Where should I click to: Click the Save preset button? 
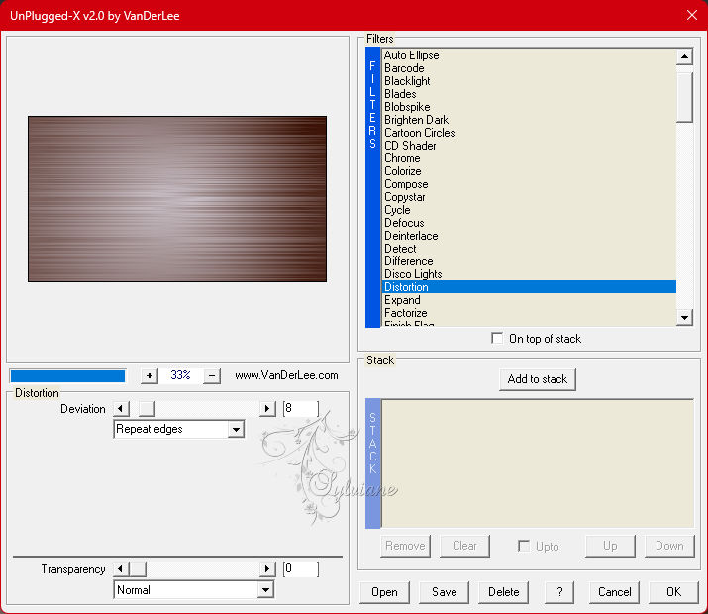444,592
